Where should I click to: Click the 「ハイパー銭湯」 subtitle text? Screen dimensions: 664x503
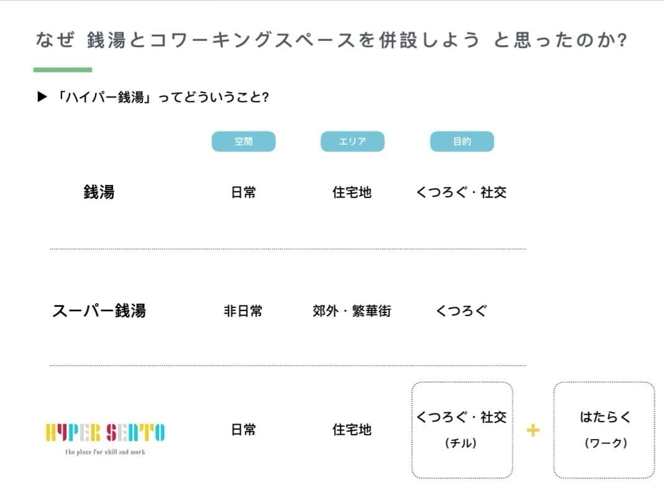(x=160, y=97)
